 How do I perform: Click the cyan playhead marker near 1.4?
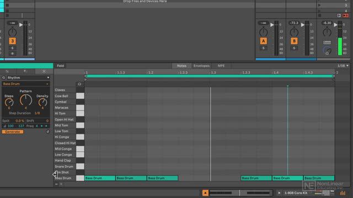(287, 86)
